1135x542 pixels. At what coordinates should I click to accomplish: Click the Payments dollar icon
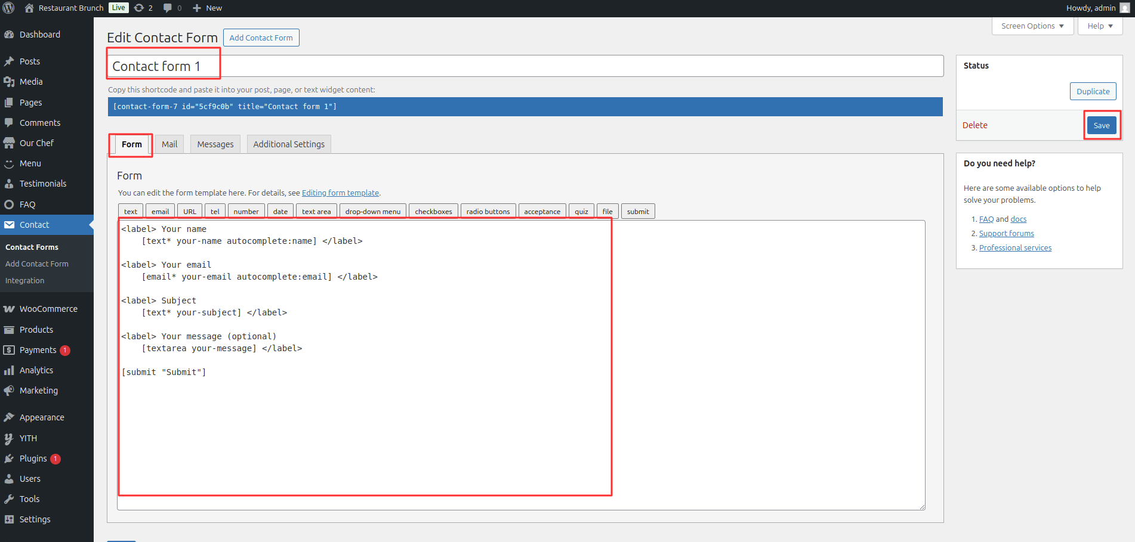[9, 350]
